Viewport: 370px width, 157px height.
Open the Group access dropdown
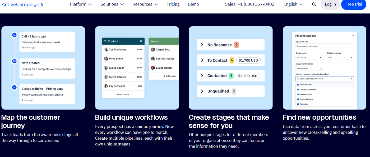pos(309,57)
